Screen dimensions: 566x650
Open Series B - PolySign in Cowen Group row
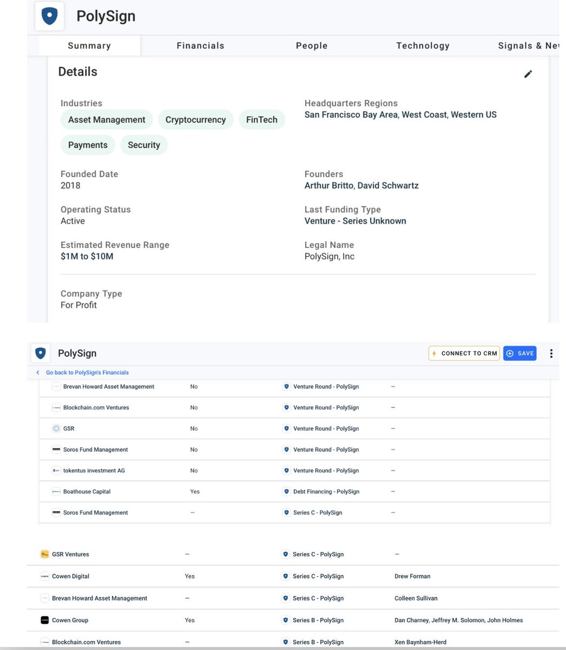tap(318, 620)
